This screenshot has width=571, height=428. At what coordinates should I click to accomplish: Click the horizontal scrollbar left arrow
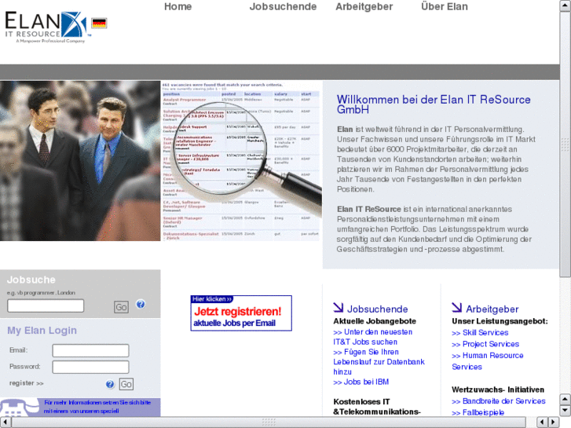point(5,423)
